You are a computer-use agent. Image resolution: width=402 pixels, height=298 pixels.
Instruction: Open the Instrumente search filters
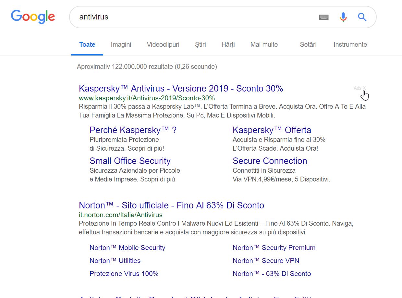[x=350, y=44]
